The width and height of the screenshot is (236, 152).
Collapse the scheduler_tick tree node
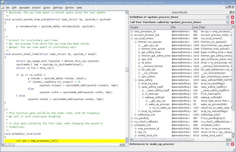tap(132, 125)
